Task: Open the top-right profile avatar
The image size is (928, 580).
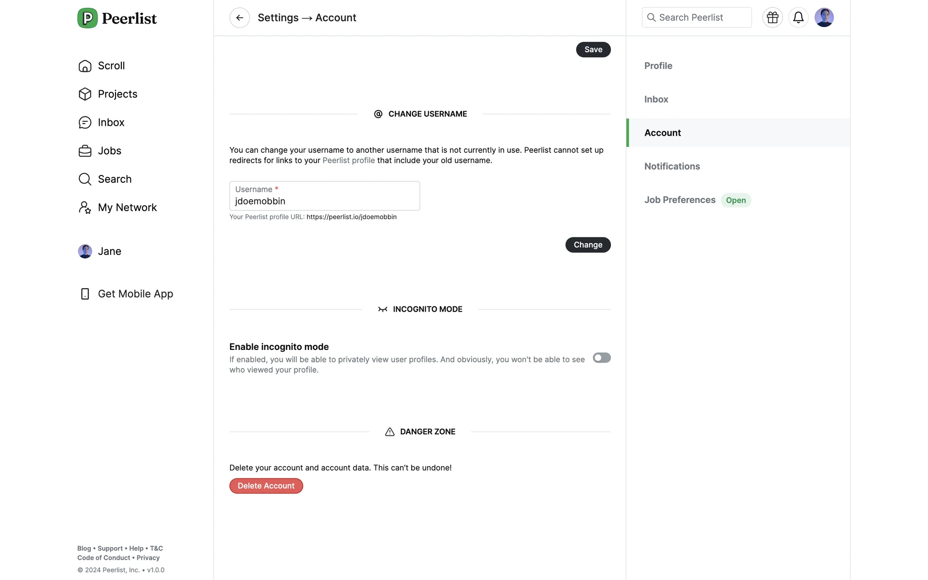Action: [x=824, y=18]
